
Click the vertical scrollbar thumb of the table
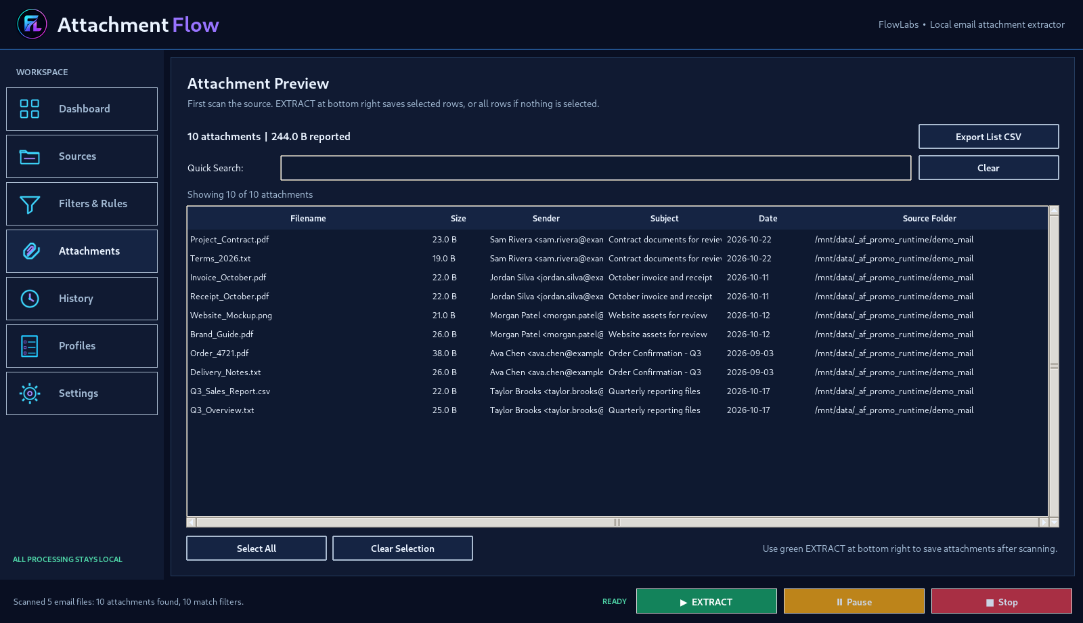pyautogui.click(x=1054, y=366)
